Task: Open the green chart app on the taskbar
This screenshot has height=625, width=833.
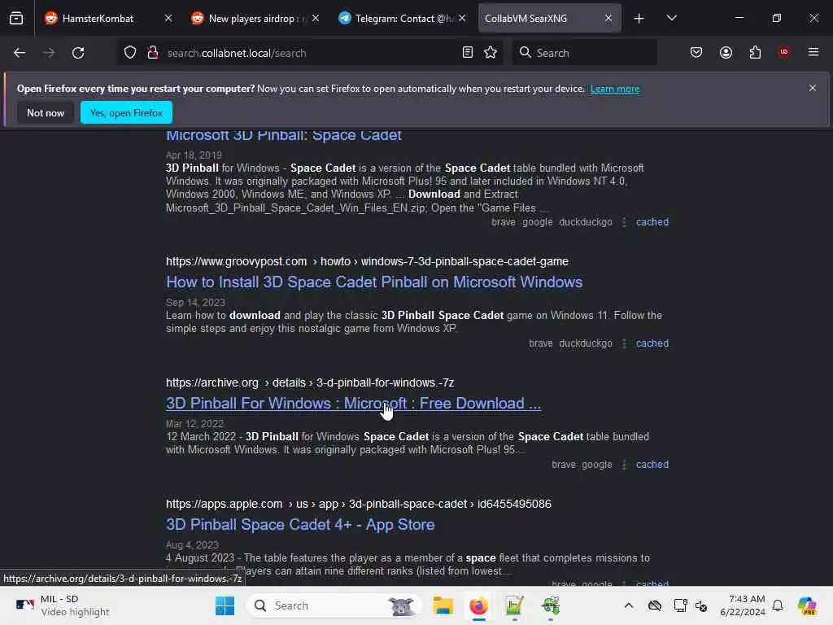Action: (514, 605)
